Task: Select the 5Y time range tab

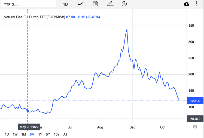Action: point(48,134)
